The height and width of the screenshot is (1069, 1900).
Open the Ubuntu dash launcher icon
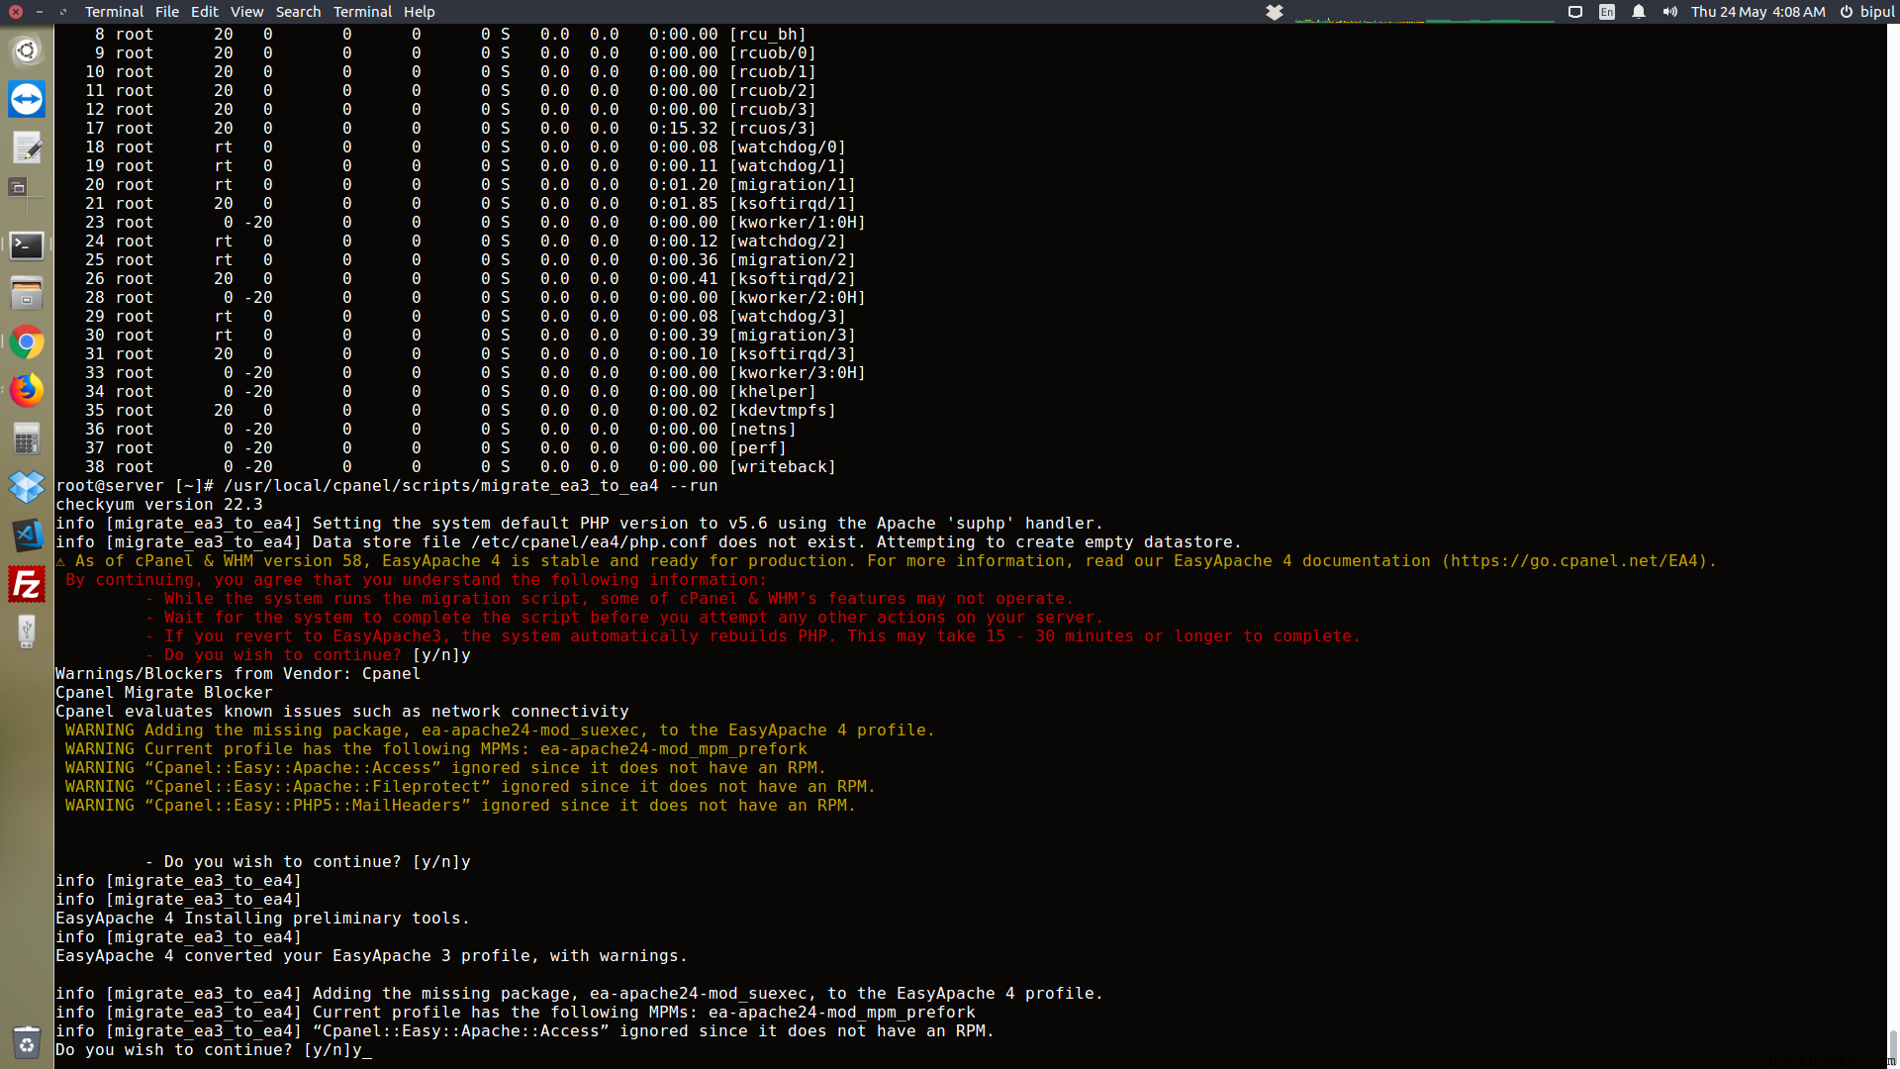coord(27,50)
